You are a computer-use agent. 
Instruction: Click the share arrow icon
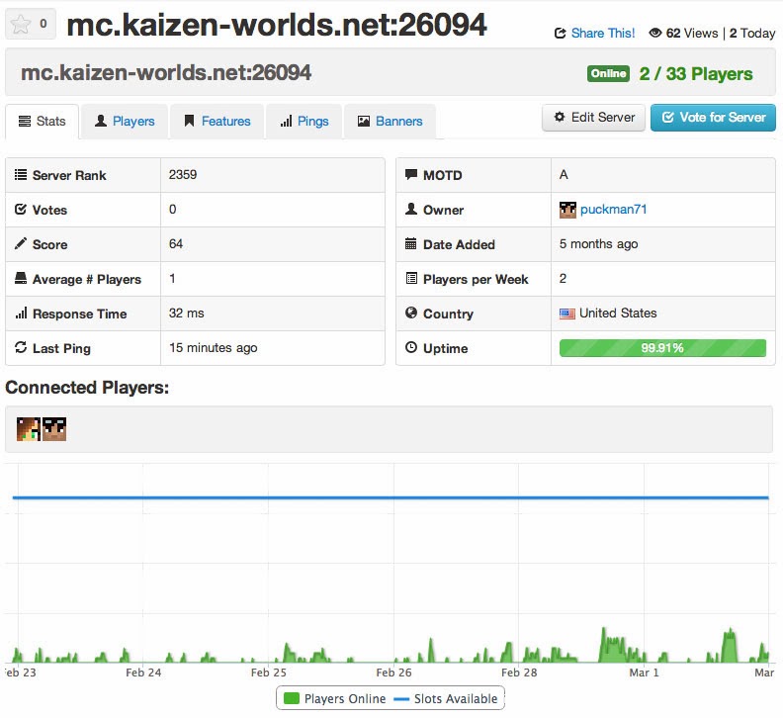click(561, 34)
